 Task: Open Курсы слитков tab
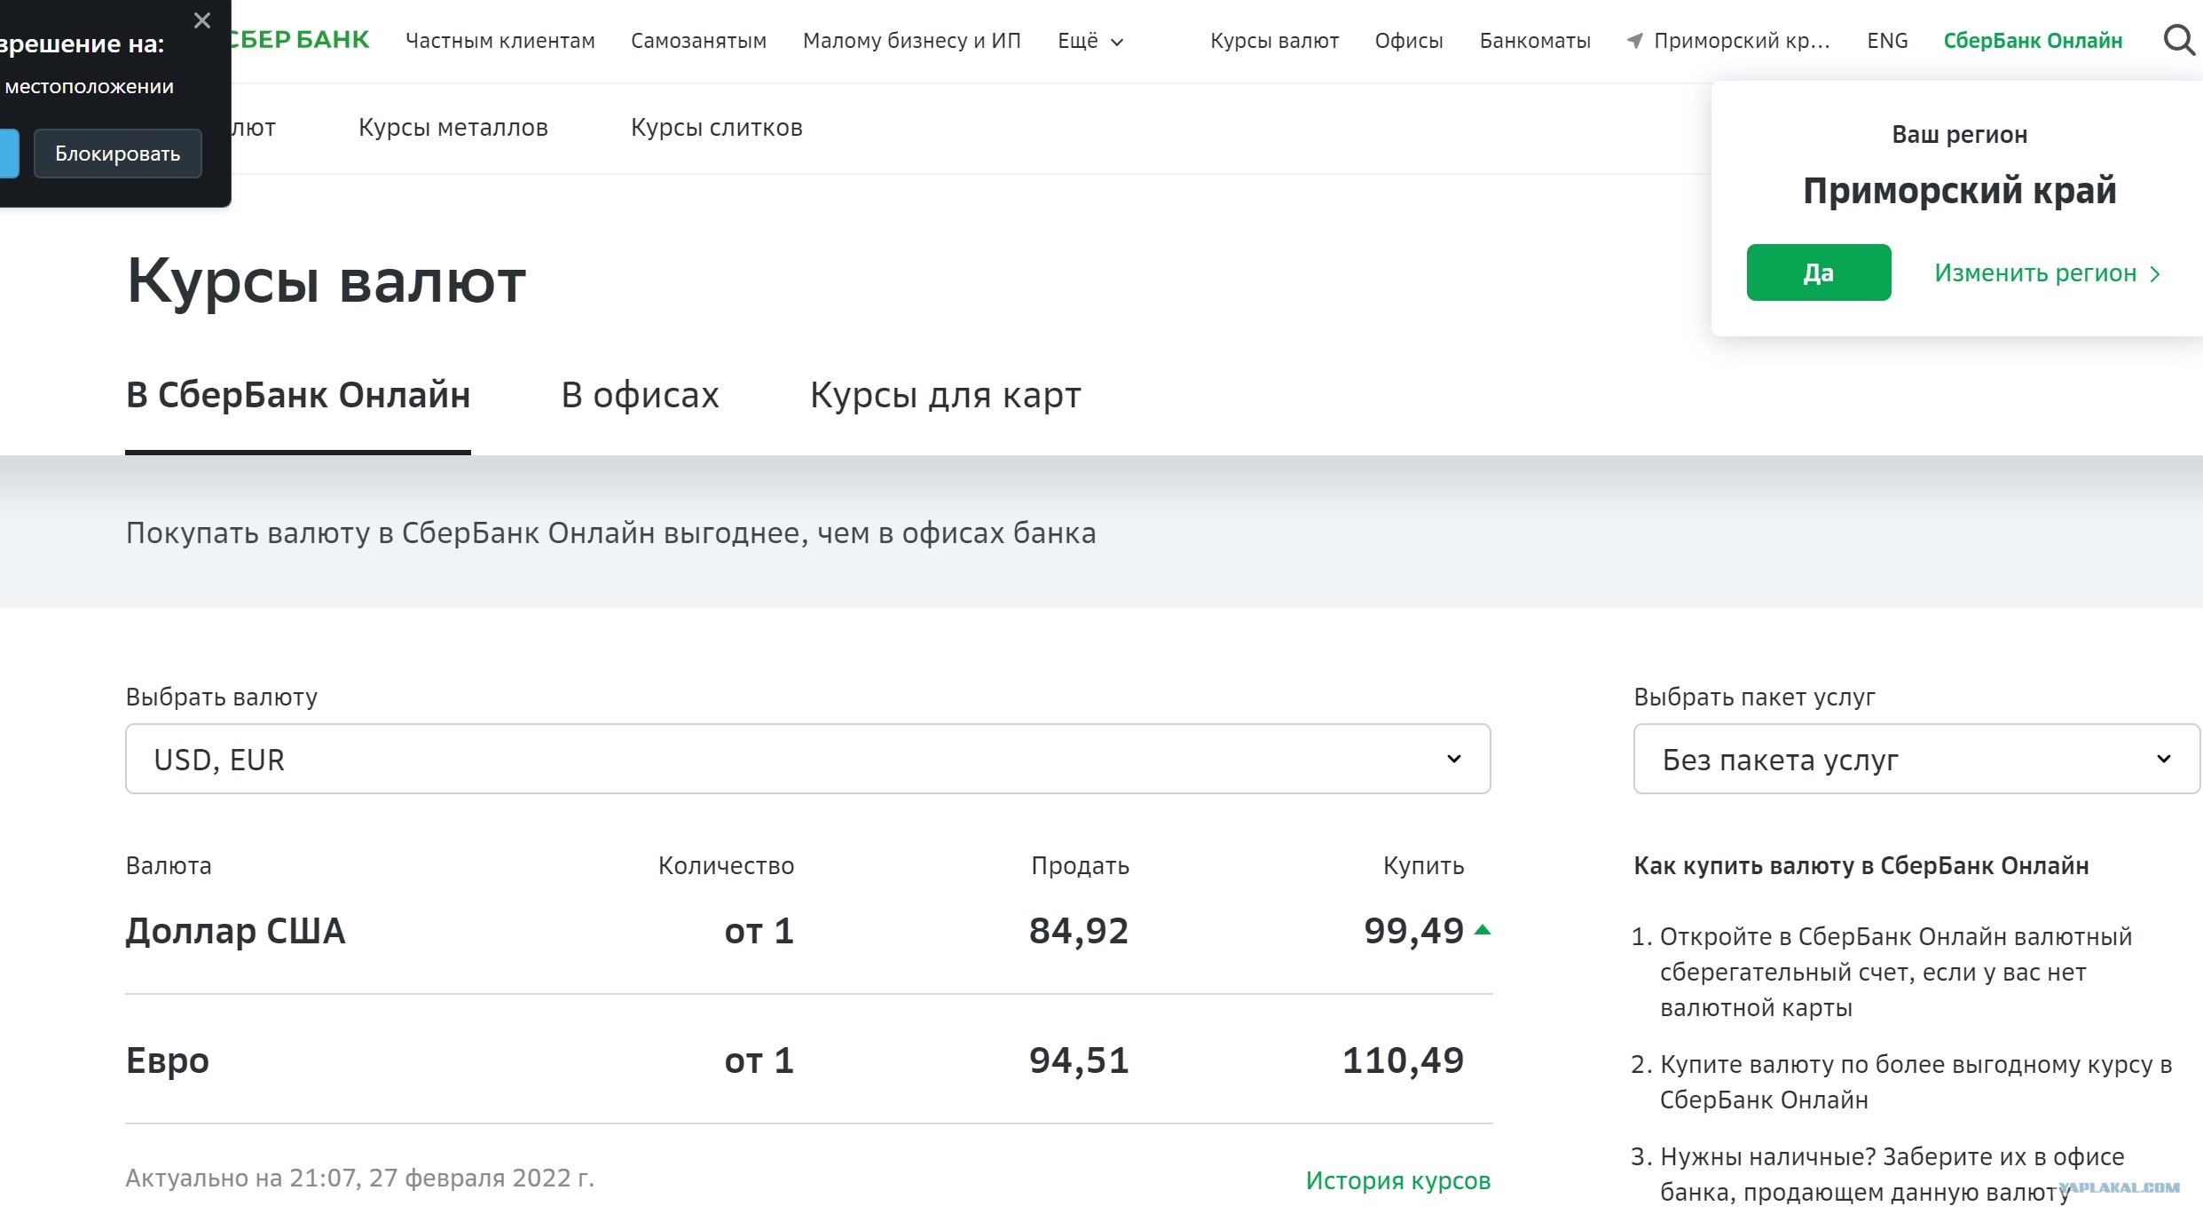pos(717,128)
